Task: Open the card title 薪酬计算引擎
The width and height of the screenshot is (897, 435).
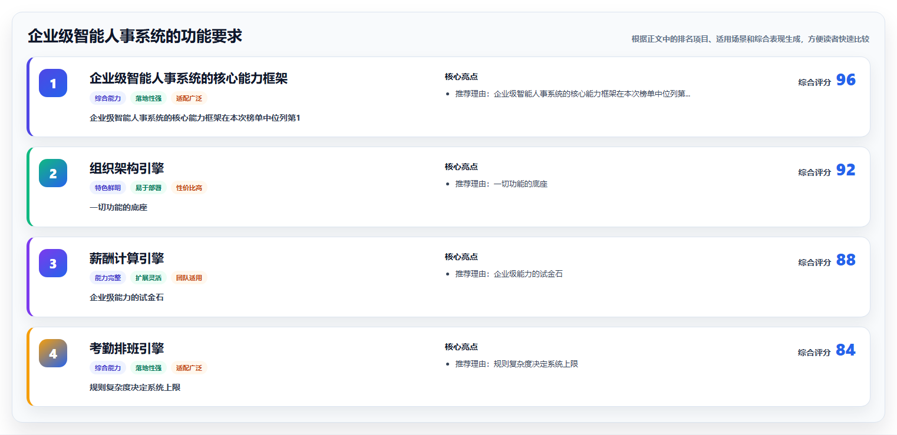Action: (x=127, y=258)
